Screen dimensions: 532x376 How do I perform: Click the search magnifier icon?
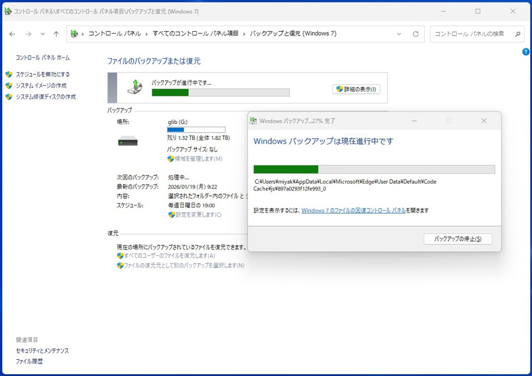coord(517,34)
